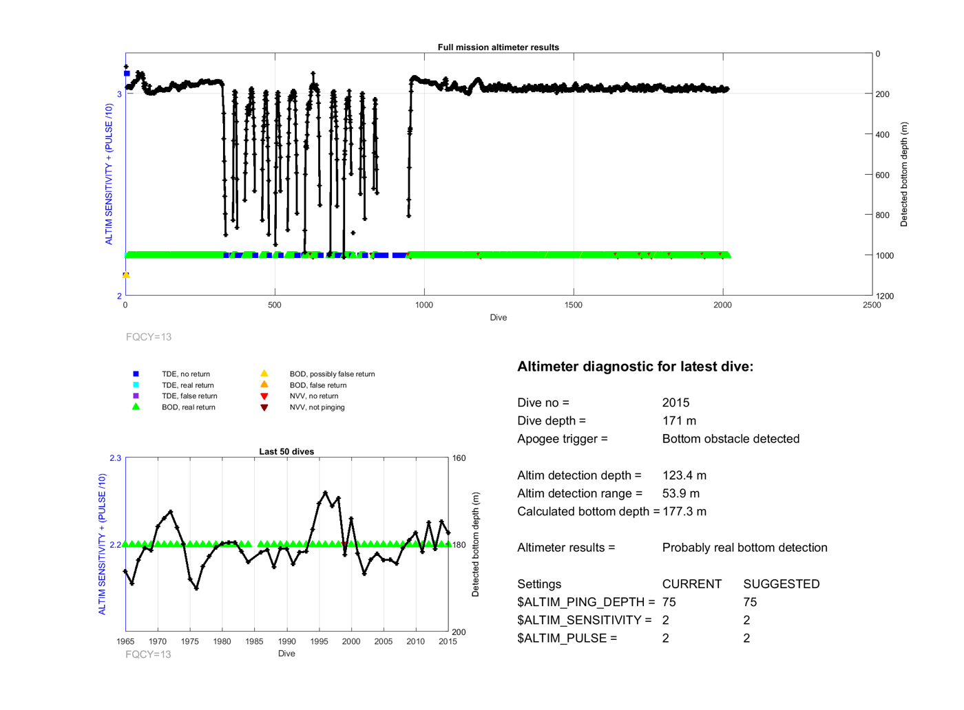Click the blue 'TDE, no return' legend square
The image size is (964, 710).
tap(136, 374)
